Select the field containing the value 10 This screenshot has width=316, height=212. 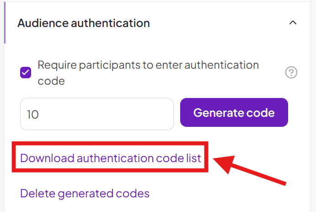[97, 114]
